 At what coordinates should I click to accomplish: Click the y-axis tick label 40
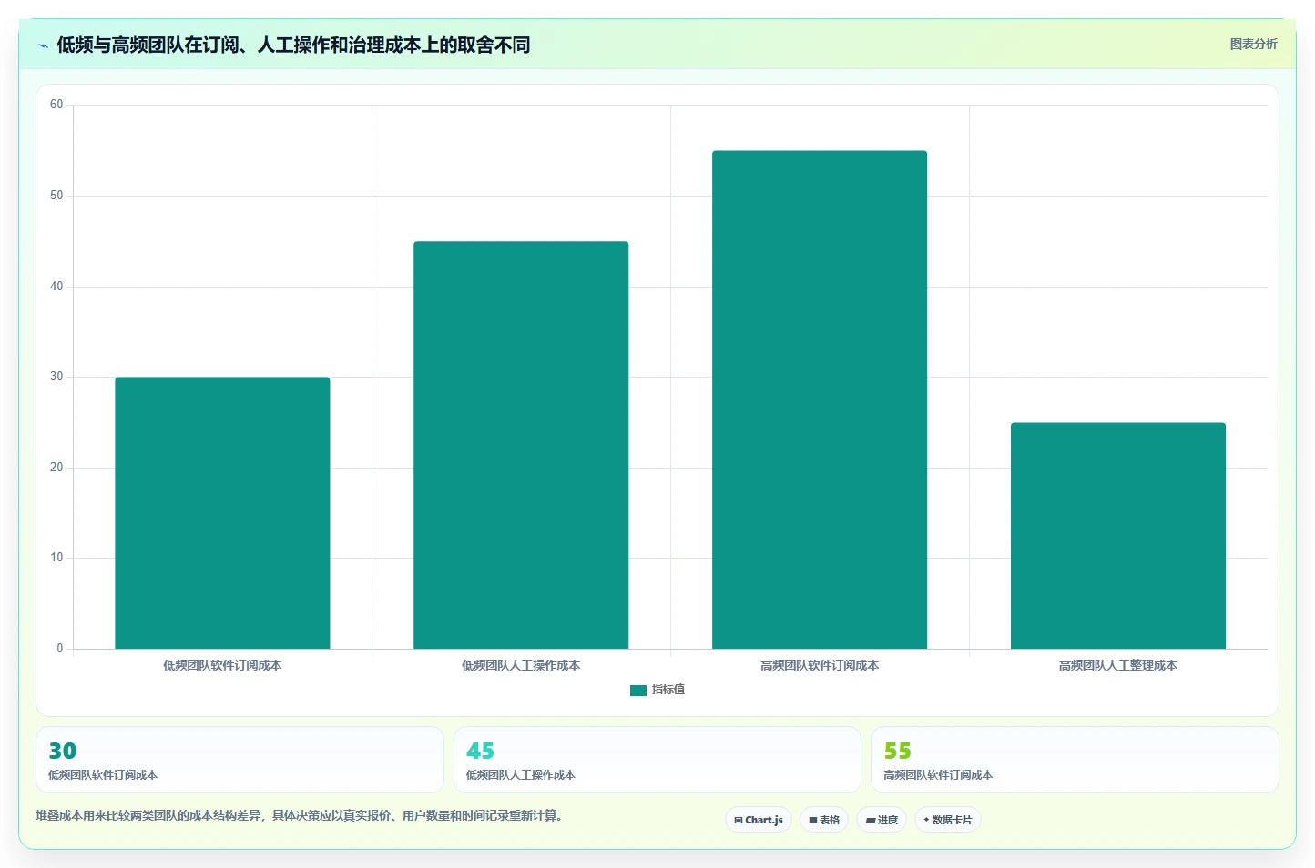(56, 287)
